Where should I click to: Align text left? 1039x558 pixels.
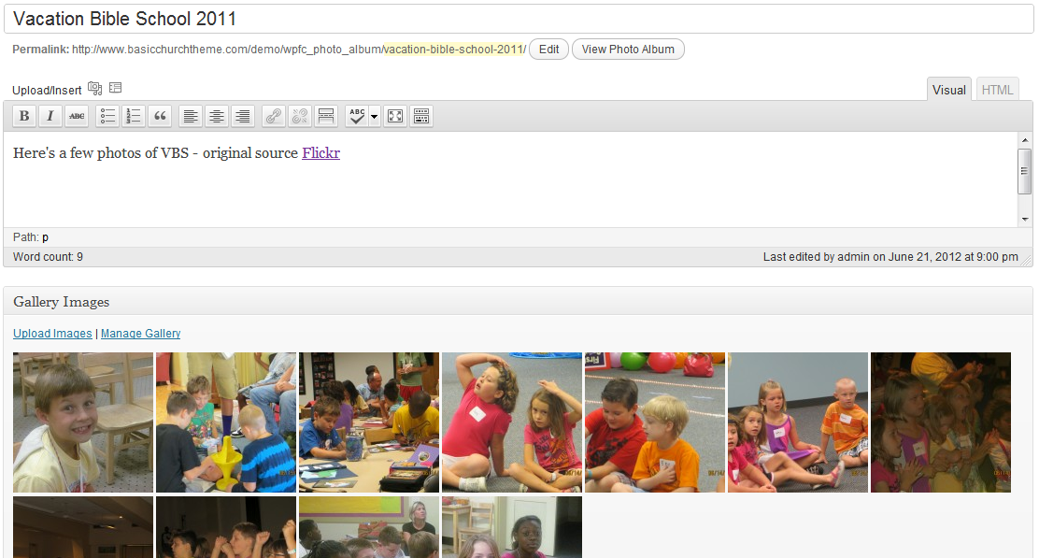191,116
